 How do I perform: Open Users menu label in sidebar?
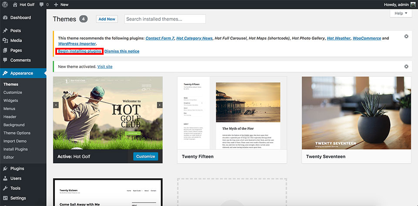[16, 178]
